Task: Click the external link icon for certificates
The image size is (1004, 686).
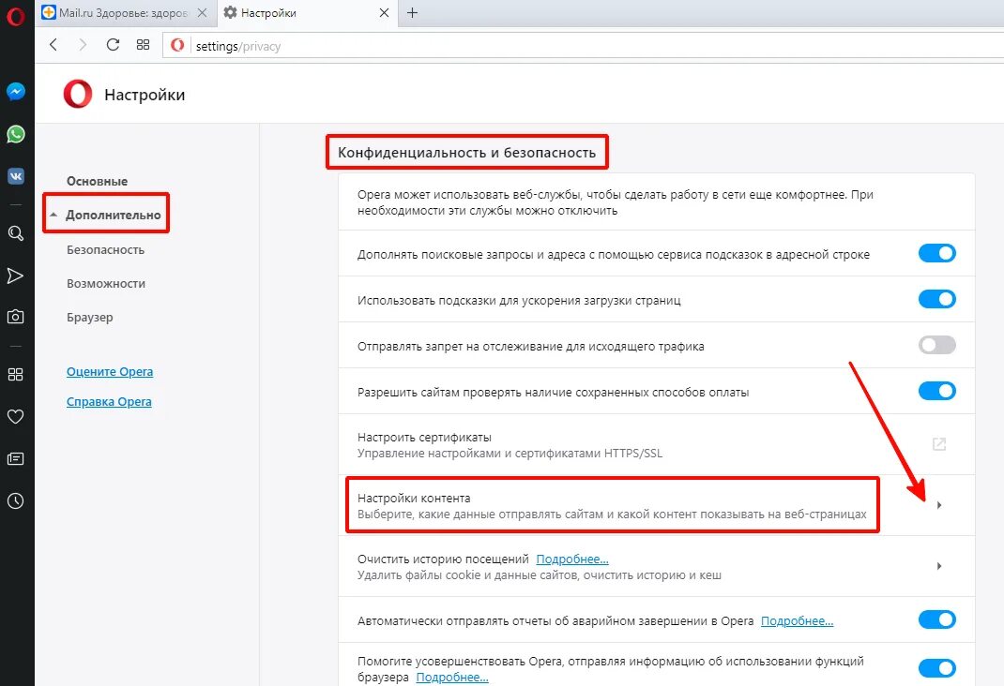Action: [938, 444]
